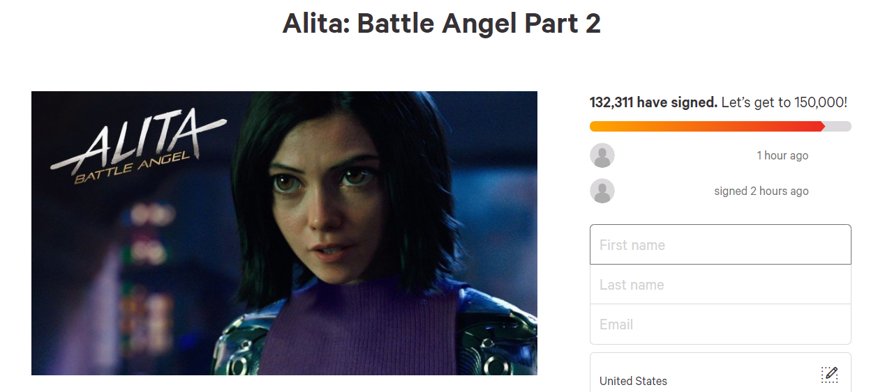Click the '132,311 have signed' count
Image resolution: width=885 pixels, height=392 pixels.
(653, 103)
